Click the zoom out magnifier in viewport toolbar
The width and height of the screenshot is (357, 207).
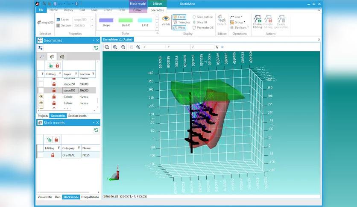coord(123,47)
